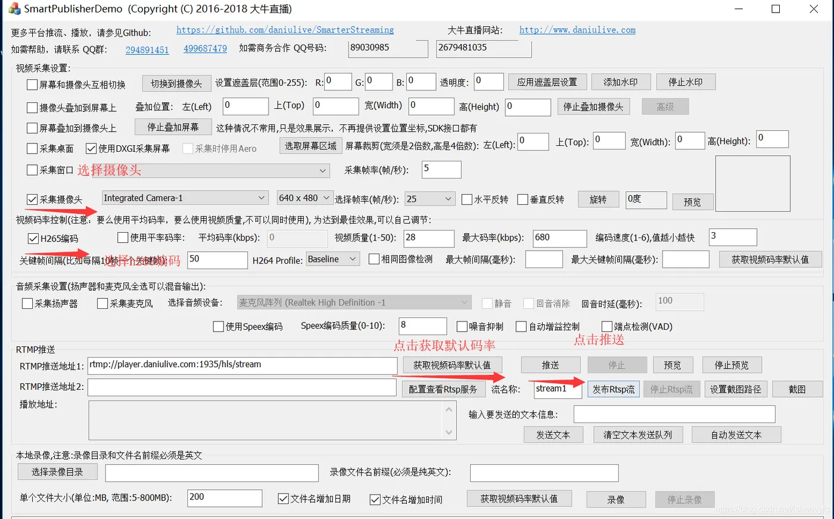Click the 发布Rtsp流 button

(614, 389)
